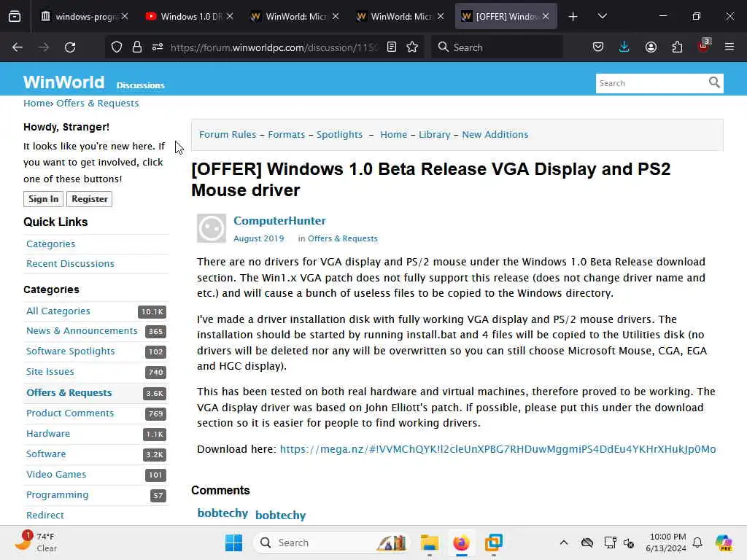747x560 pixels.
Task: Click the Register button
Action: [90, 199]
